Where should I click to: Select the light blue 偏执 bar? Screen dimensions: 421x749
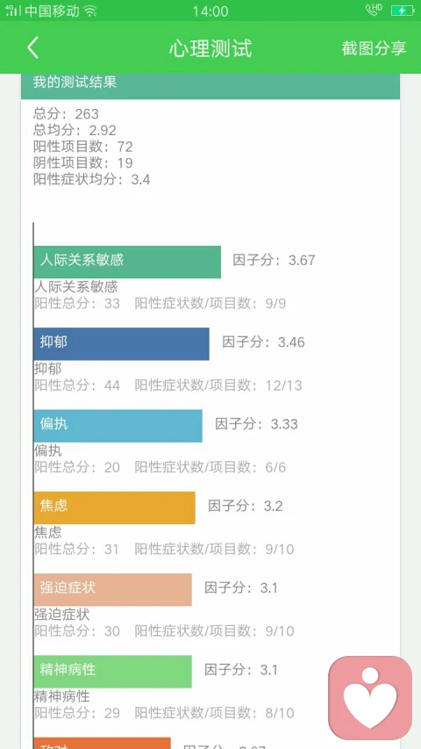[x=118, y=426]
